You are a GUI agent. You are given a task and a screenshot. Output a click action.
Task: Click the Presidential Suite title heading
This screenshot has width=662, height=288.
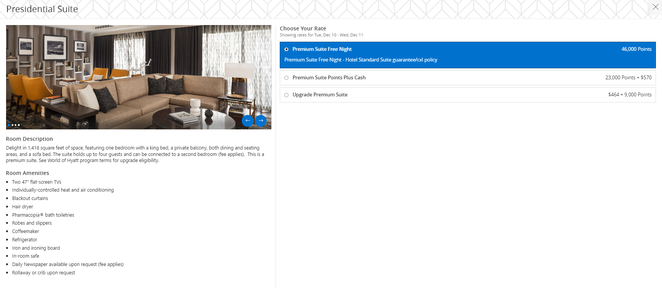tap(42, 9)
